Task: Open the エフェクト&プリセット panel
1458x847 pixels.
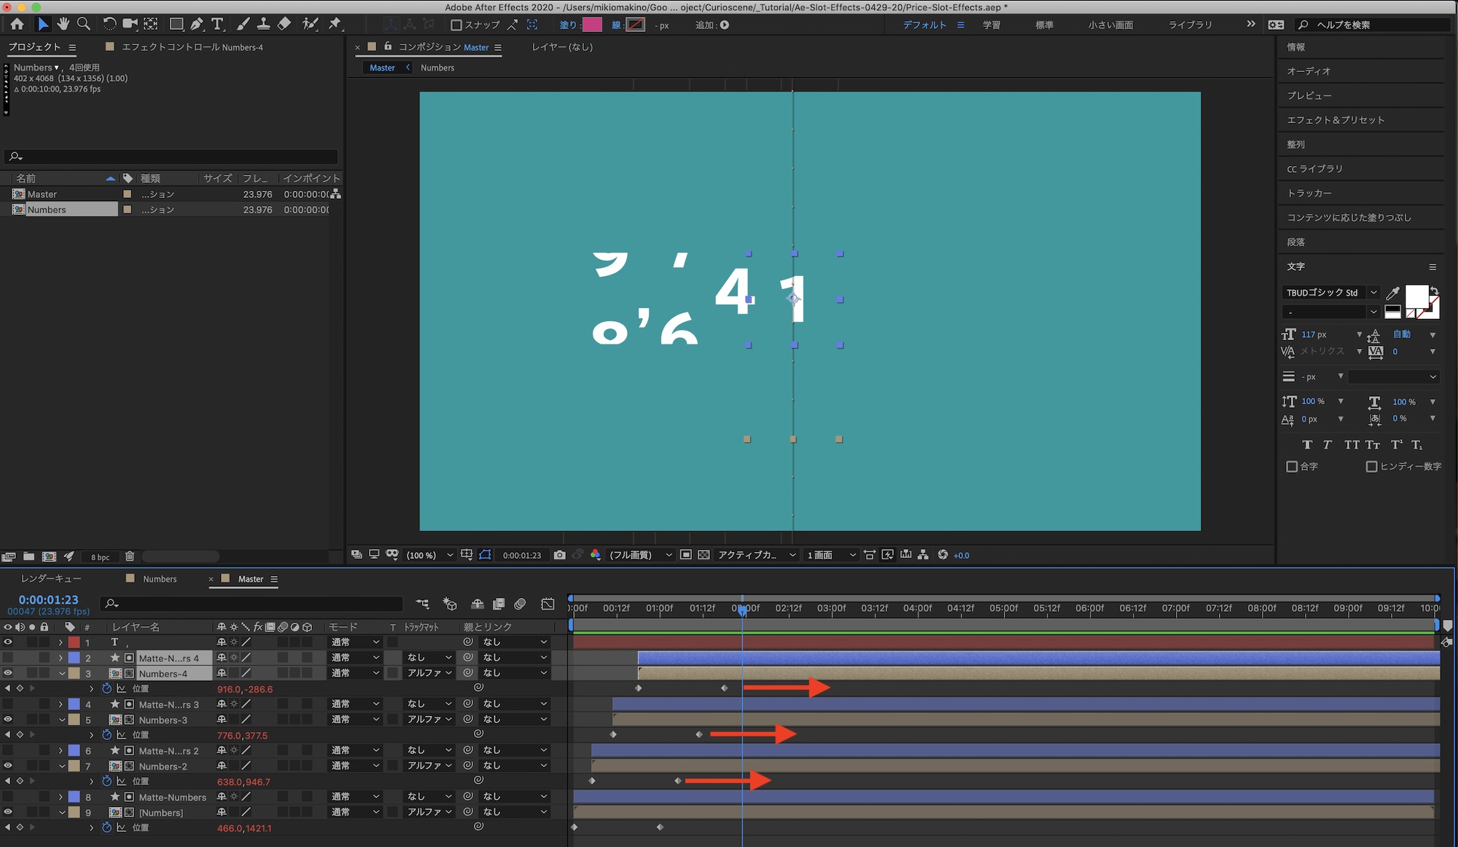Action: pos(1335,120)
